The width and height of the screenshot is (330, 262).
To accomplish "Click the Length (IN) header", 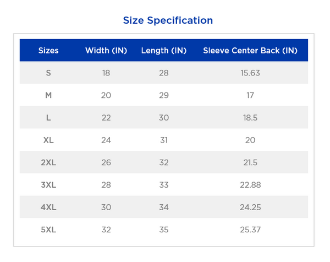I will pos(164,51).
